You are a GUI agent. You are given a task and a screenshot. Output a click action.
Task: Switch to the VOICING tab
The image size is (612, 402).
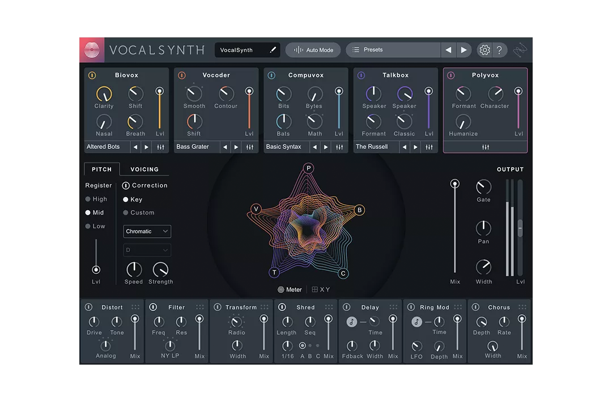coord(145,169)
